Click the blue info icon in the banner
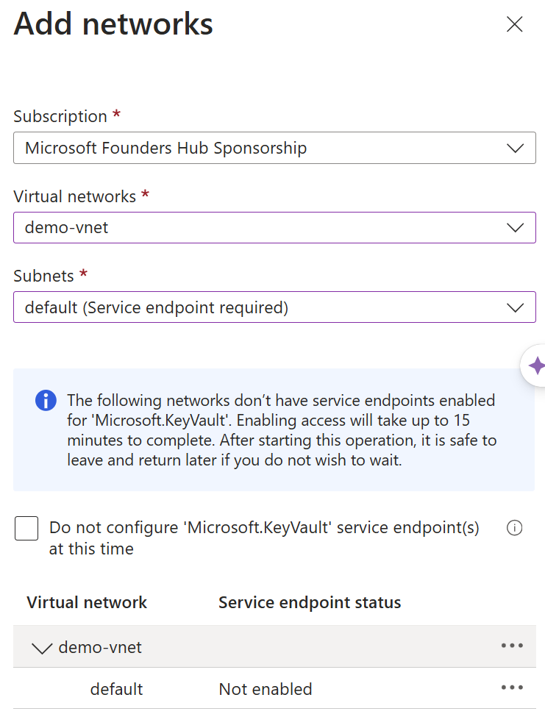Viewport: 545px width, 728px height. pos(46,400)
